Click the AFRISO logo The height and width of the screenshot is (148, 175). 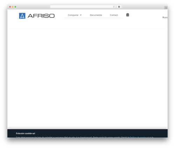37,16
